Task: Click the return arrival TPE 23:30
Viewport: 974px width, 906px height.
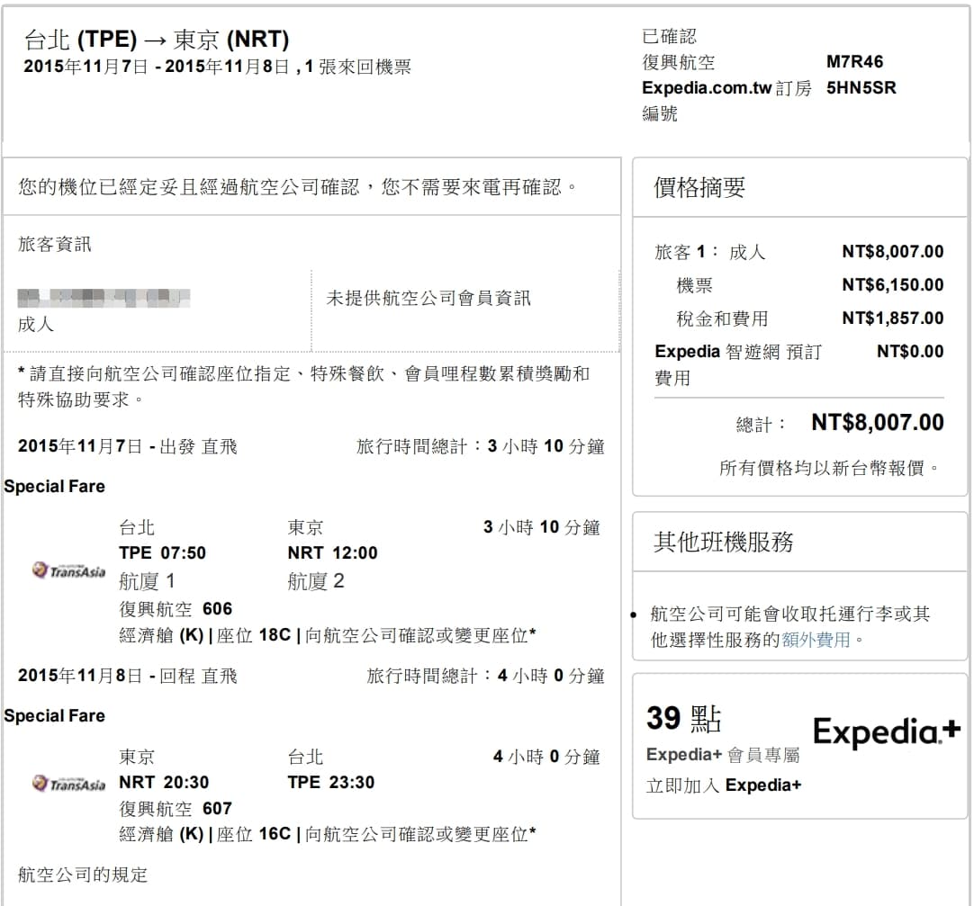Action: pos(331,783)
